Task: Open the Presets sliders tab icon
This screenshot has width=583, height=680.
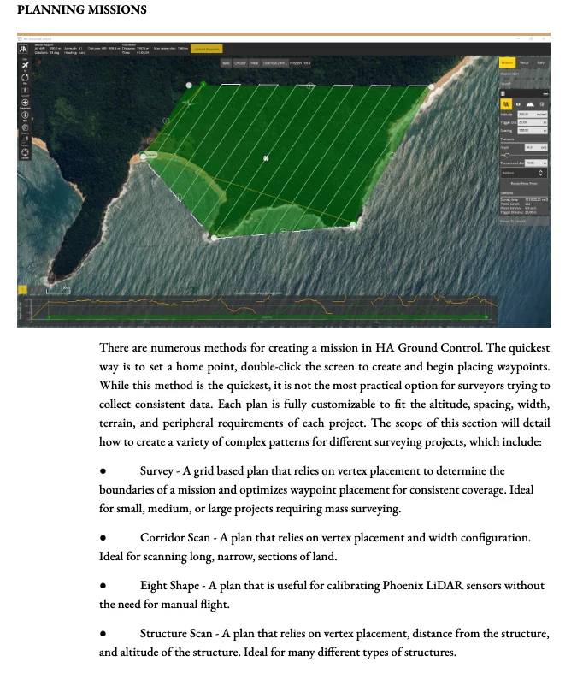Action: 542,104
